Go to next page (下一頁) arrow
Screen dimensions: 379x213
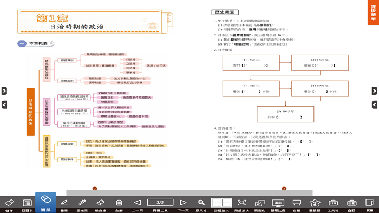point(183,203)
